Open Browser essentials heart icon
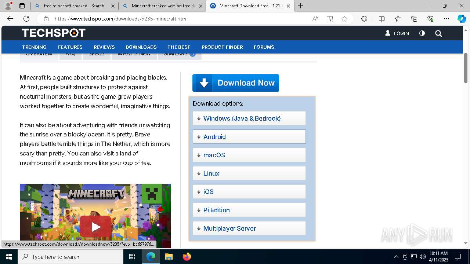Viewport: 470px width, 264px height. pos(430,19)
